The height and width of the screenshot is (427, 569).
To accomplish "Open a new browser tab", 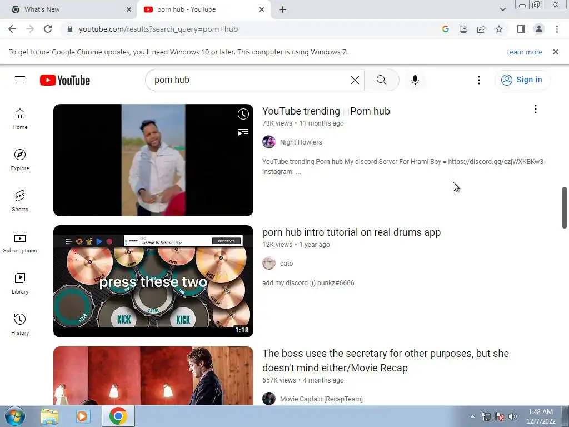I will (283, 9).
